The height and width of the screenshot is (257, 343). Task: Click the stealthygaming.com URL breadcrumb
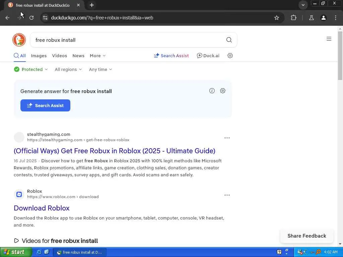[78, 140]
